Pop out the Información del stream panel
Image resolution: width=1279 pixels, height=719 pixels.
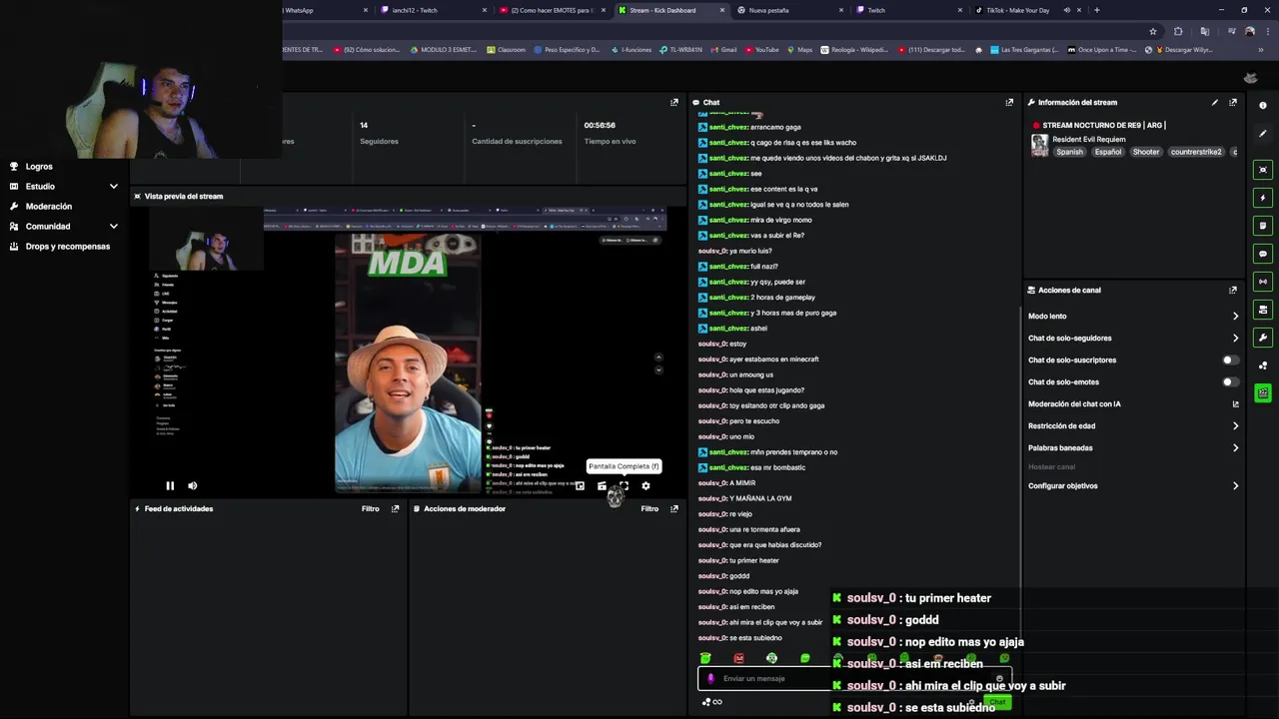pyautogui.click(x=1233, y=102)
